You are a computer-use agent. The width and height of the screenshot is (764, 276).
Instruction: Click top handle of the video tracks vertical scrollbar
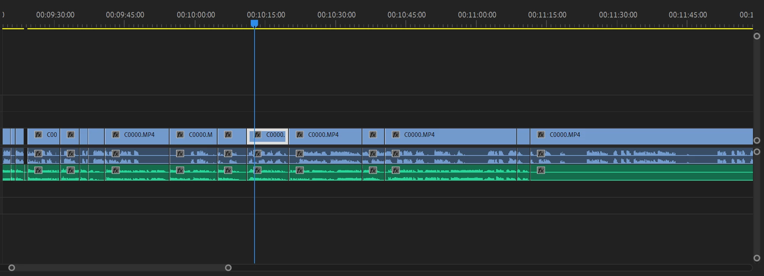pos(757,36)
